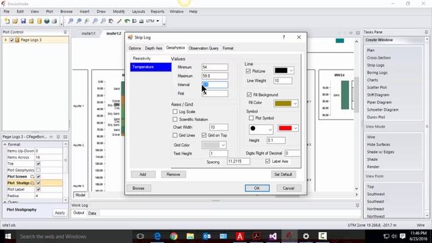Open the Action Center notification icon
The height and width of the screenshot is (243, 432).
(x=402, y=236)
